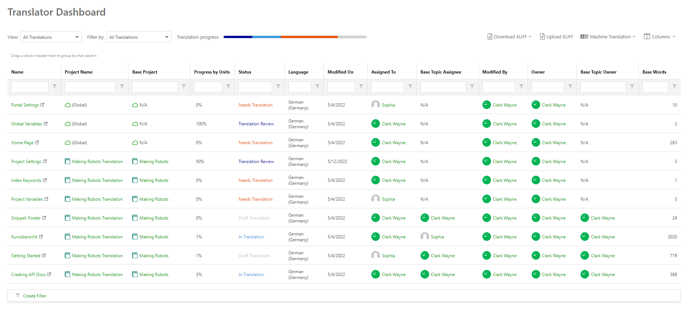Open the Filter by dropdown
685x309 pixels.
tap(139, 37)
